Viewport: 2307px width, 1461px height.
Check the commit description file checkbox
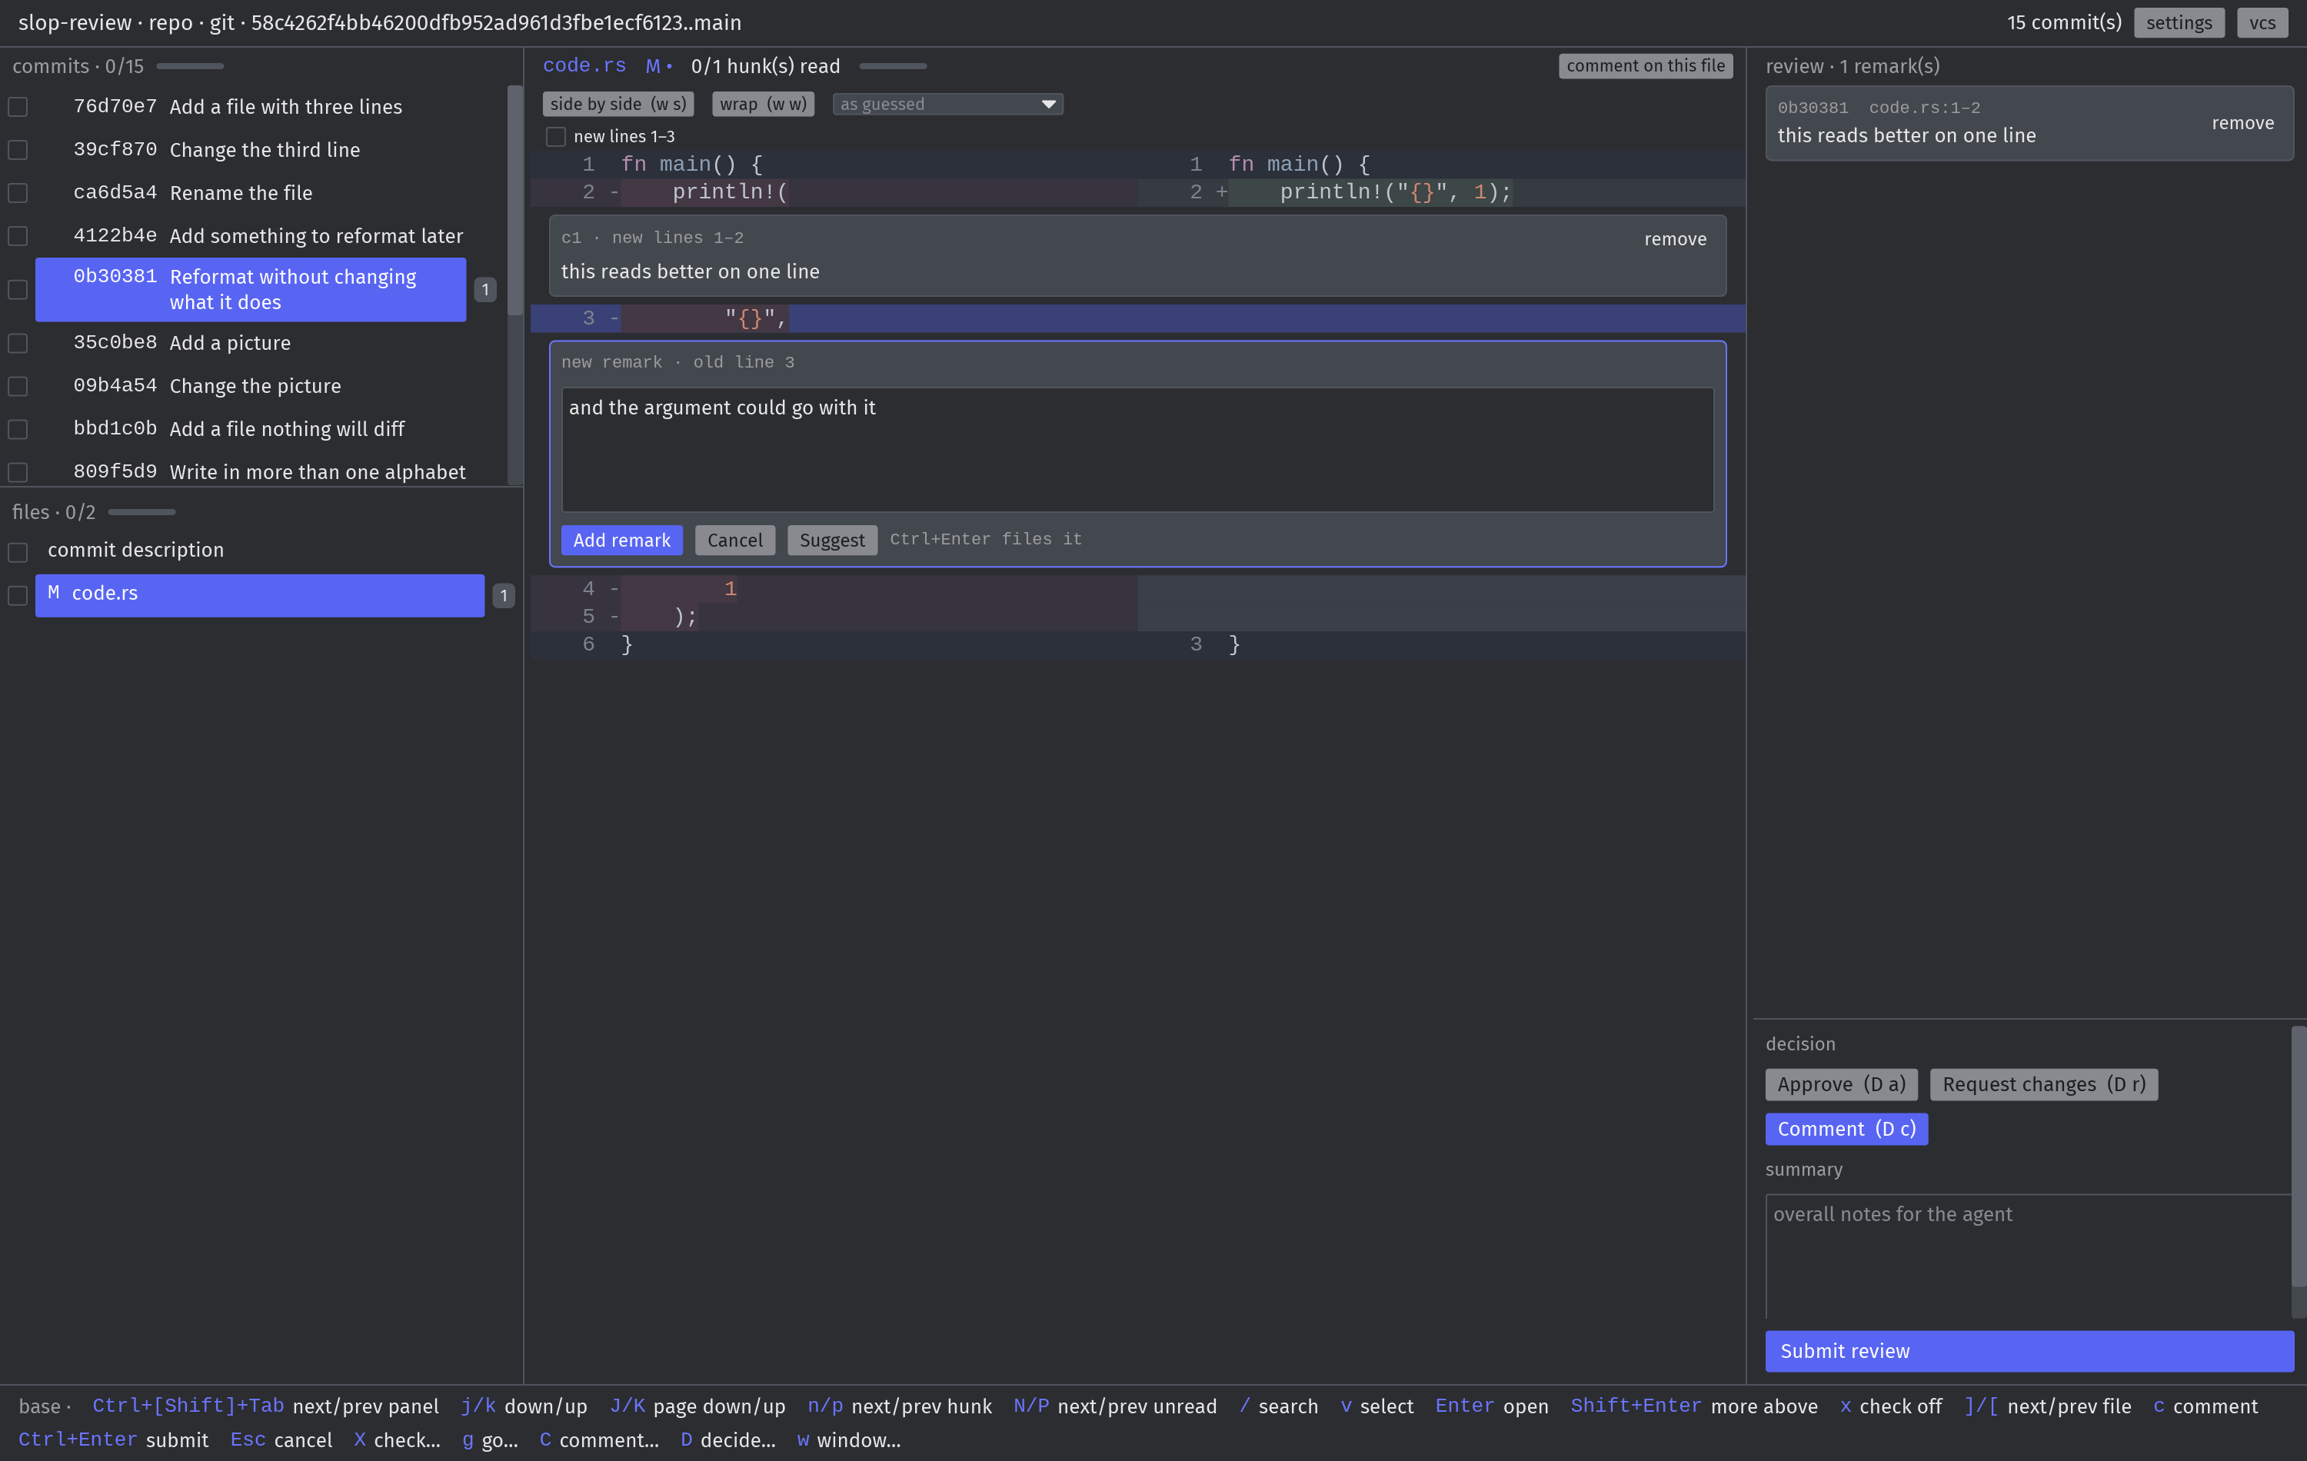tap(18, 553)
